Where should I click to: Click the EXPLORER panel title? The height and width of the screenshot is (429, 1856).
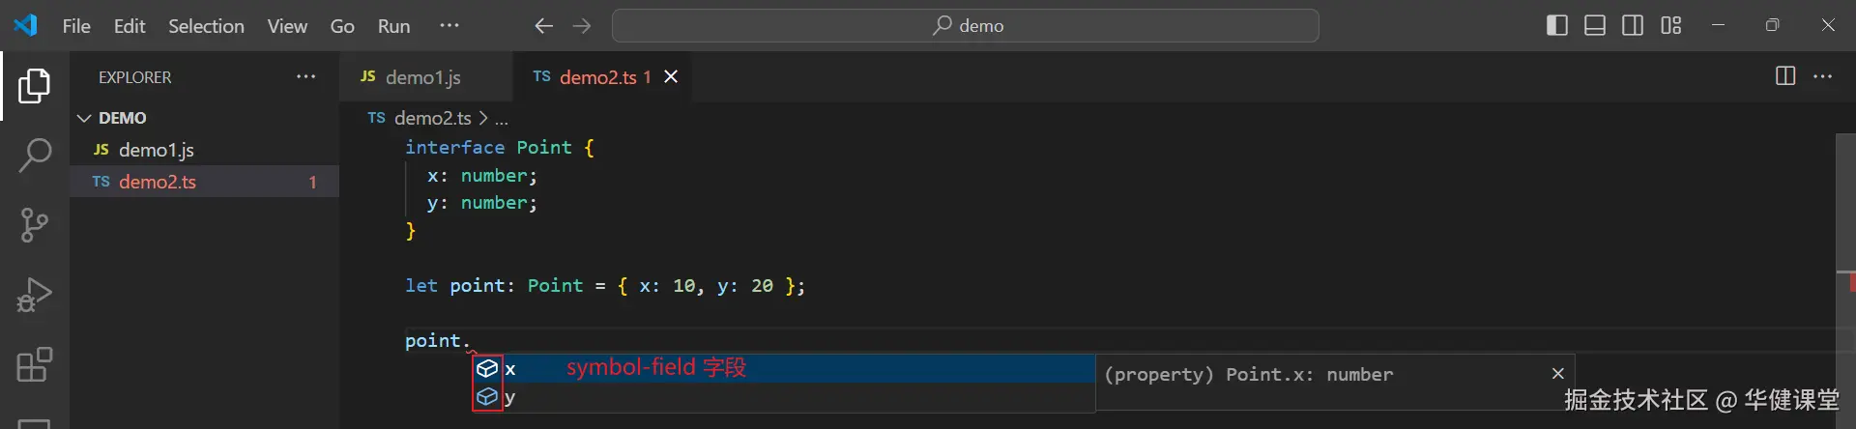pos(135,77)
